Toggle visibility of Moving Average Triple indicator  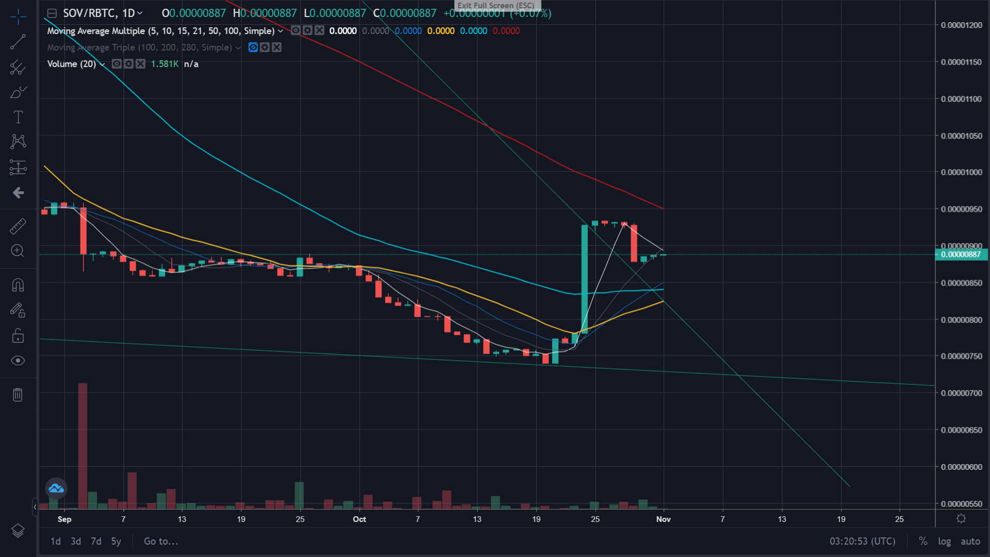253,47
